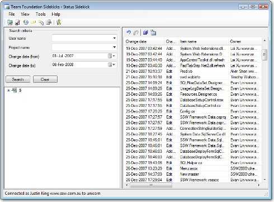This screenshot has height=202, width=274.
Task: Open the View menu
Action: click(25, 14)
